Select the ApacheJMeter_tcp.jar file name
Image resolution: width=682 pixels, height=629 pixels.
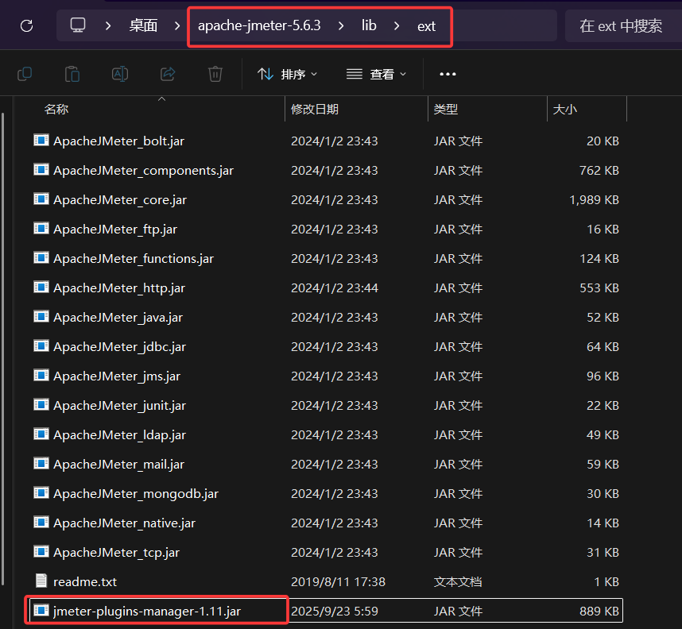pos(116,553)
